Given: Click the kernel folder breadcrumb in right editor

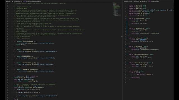Looking at the screenshot, I should coord(126,1).
